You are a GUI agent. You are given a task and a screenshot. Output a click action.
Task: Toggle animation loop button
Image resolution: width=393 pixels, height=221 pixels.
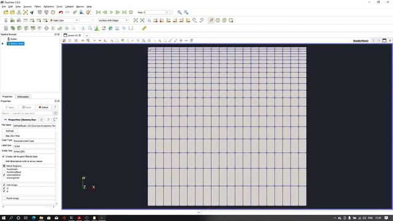click(x=131, y=12)
